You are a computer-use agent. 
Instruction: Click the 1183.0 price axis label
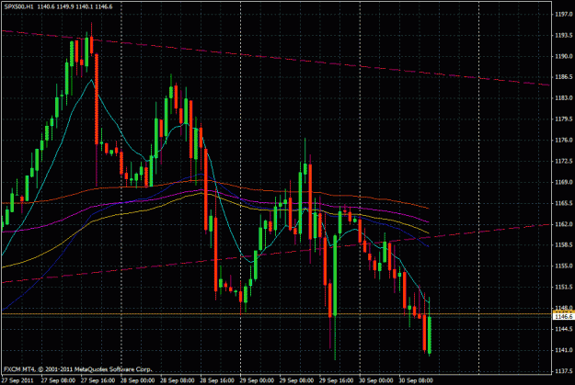[564, 97]
